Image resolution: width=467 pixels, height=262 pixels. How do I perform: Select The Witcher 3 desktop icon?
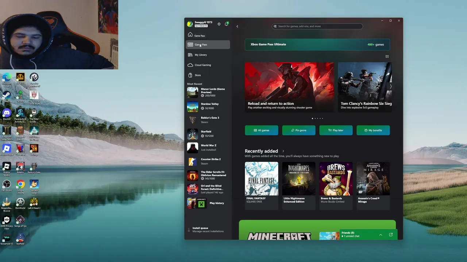click(x=34, y=98)
